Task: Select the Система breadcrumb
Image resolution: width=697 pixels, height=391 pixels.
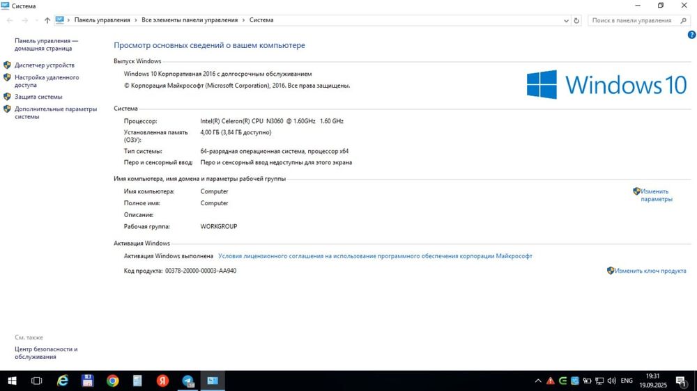Action: [261, 20]
